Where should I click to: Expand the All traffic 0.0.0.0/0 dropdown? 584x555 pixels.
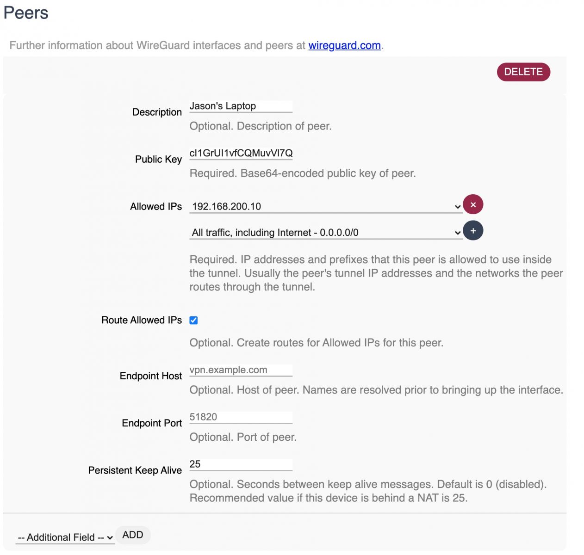pyautogui.click(x=326, y=233)
